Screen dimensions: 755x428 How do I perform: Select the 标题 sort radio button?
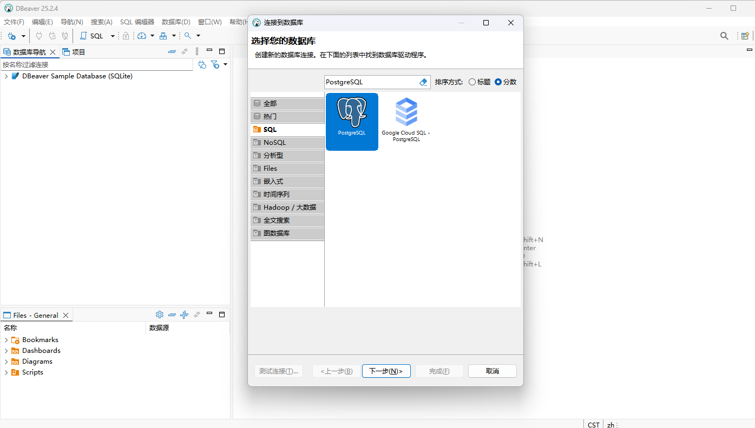480,82
